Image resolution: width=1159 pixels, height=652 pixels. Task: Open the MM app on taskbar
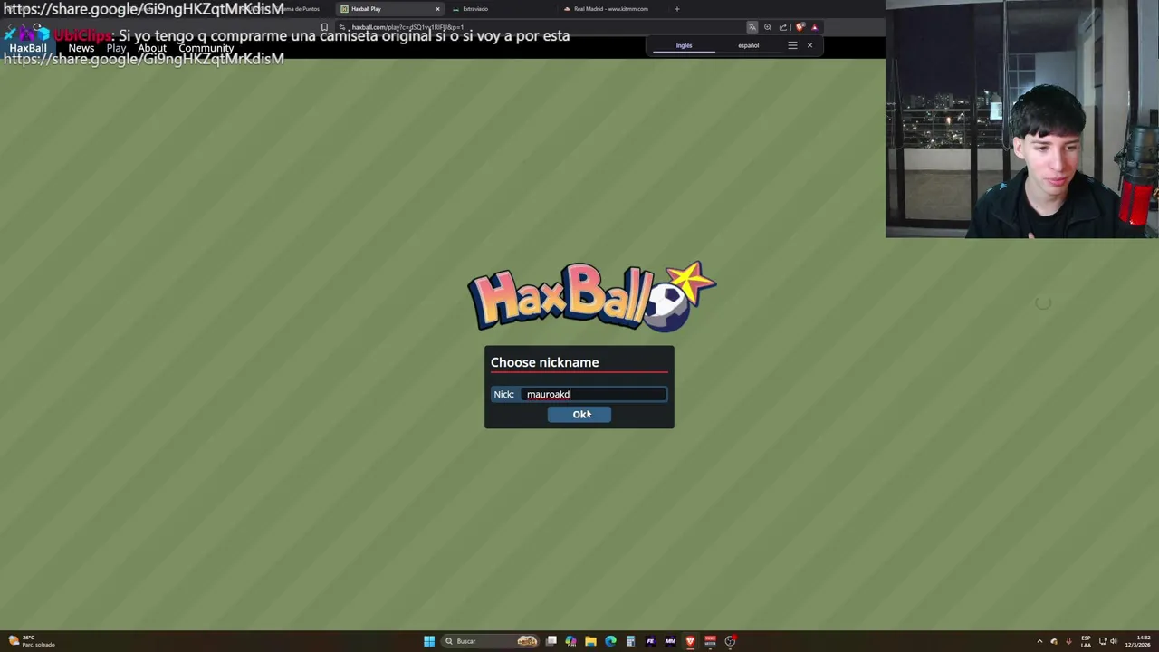pos(670,641)
